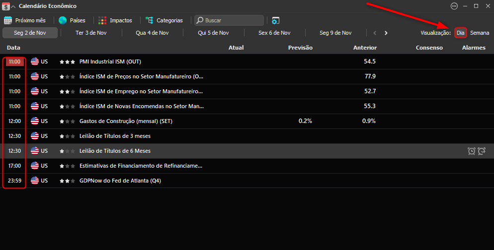This screenshot has width=494, height=250.
Task: Open Gastos de Construção (mensal) (SET) event
Action: [x=126, y=121]
